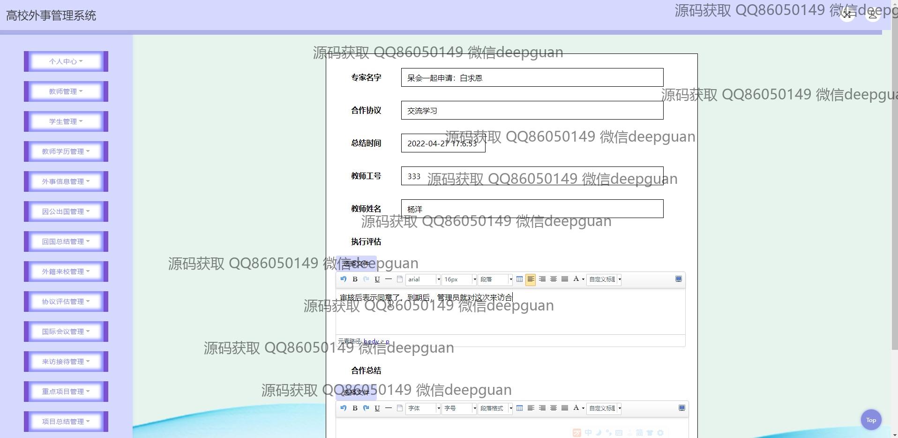Toggle bold in the 合作总结 editor
The height and width of the screenshot is (438, 898).
click(x=355, y=408)
